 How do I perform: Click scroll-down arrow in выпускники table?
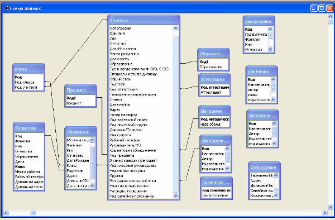270,49
